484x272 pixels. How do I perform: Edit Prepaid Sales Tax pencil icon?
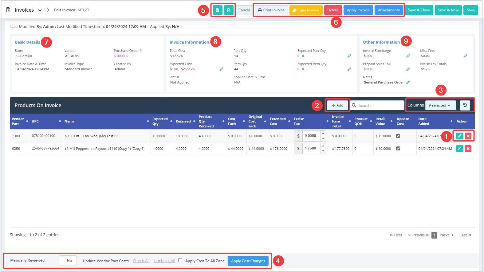pyautogui.click(x=408, y=69)
